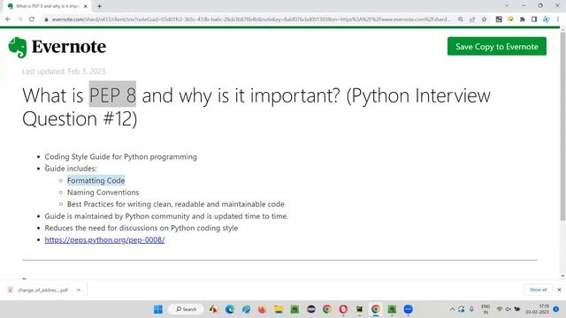Click the Wi-Fi network tray icon
This screenshot has height=318, width=566.
click(500, 309)
